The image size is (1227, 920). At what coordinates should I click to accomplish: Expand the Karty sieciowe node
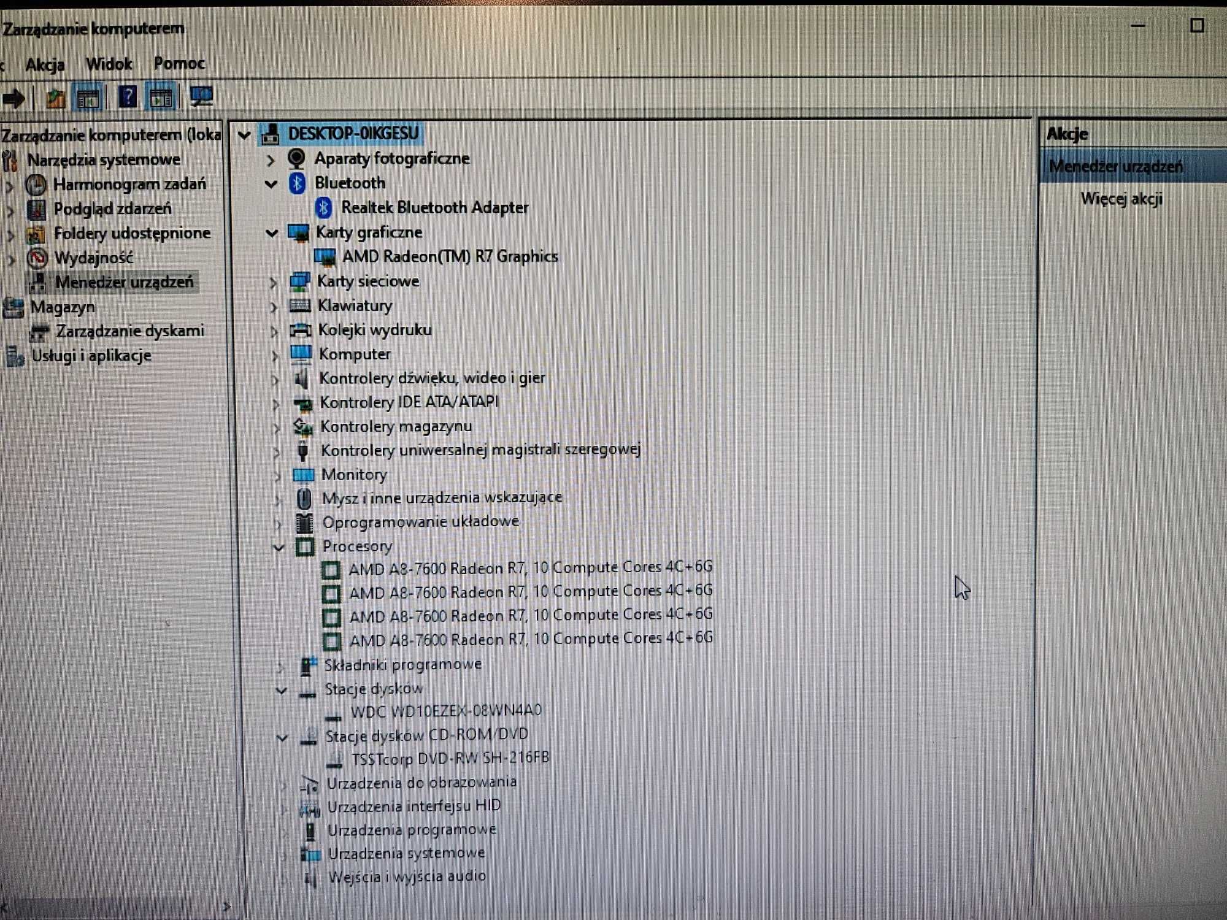coord(273,283)
